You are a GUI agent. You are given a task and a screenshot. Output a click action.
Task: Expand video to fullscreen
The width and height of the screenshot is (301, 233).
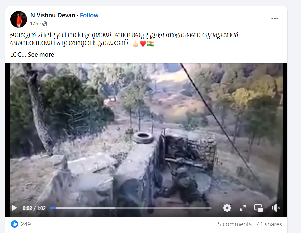tap(243, 208)
